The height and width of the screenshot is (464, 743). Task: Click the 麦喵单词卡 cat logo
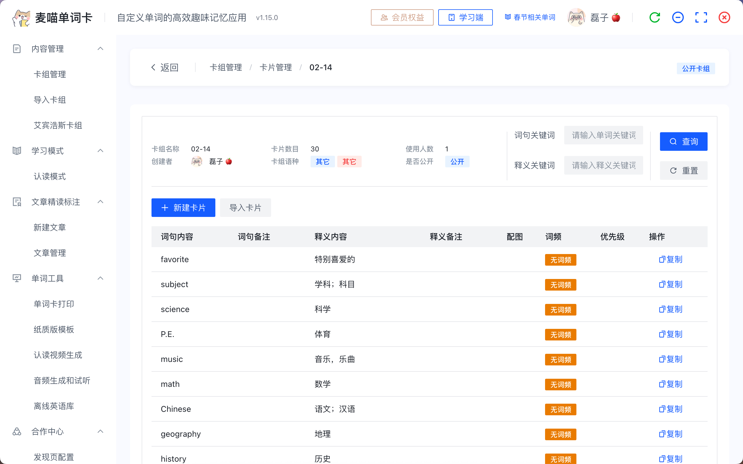pyautogui.click(x=21, y=17)
